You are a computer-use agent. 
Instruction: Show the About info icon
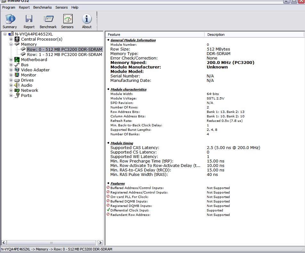click(x=86, y=19)
